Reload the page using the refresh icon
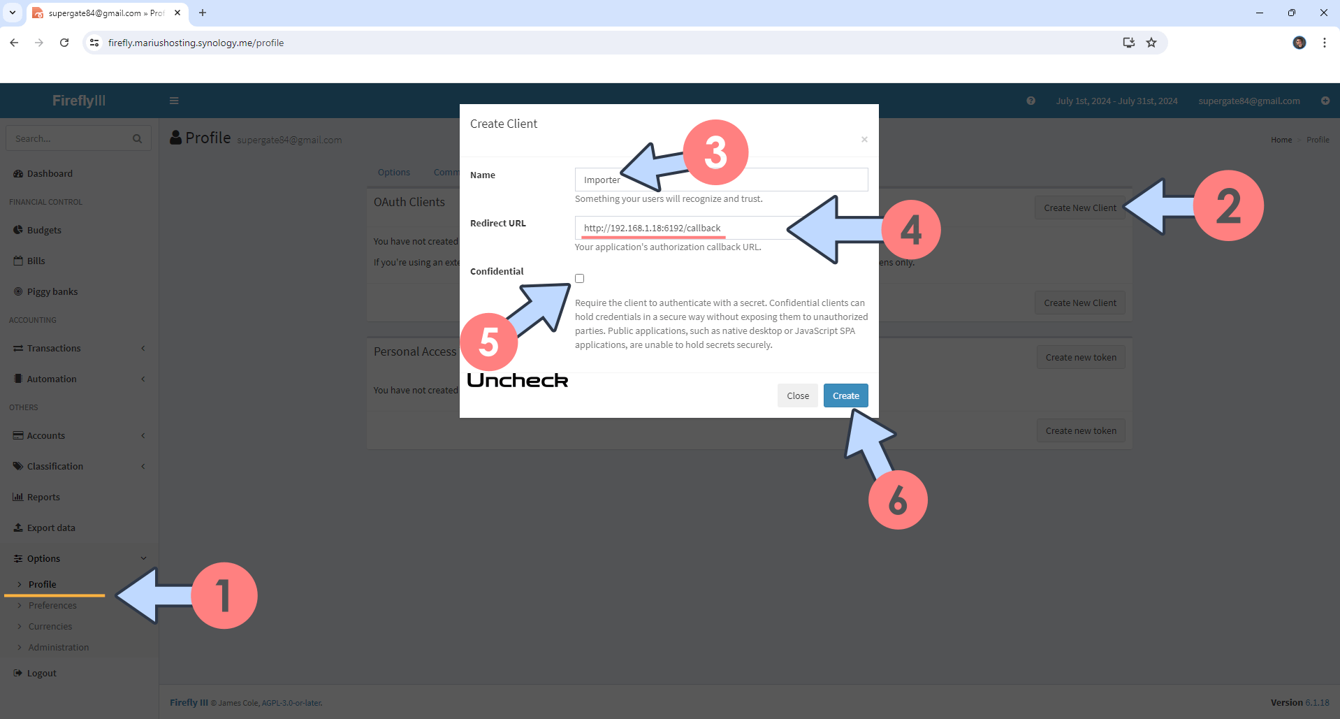1340x719 pixels. pyautogui.click(x=64, y=43)
